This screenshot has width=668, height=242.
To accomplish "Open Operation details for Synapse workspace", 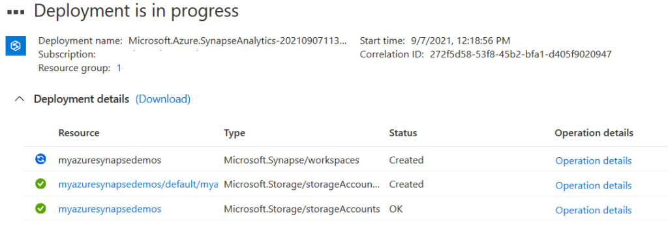I will point(594,160).
